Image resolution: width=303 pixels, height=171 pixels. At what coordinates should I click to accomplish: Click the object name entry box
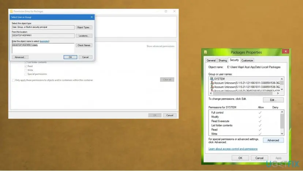click(x=43, y=48)
